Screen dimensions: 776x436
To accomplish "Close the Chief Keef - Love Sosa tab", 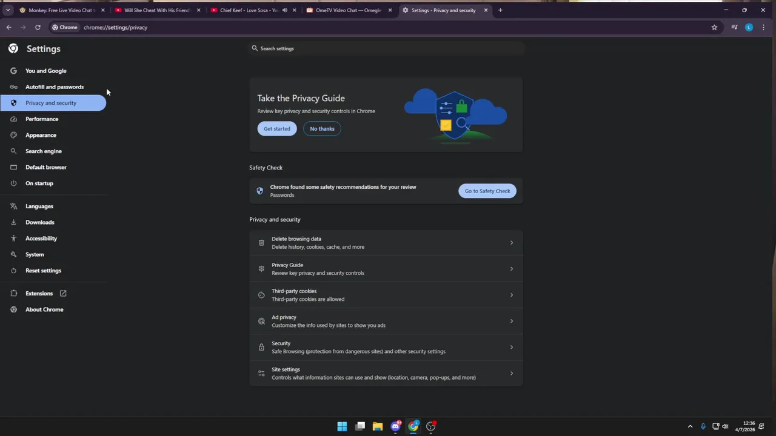I will [294, 10].
